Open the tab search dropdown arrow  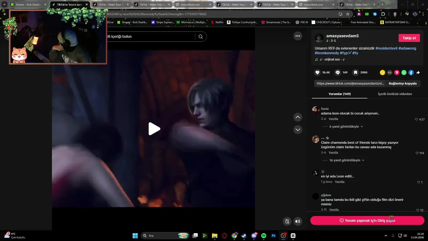pos(4,5)
